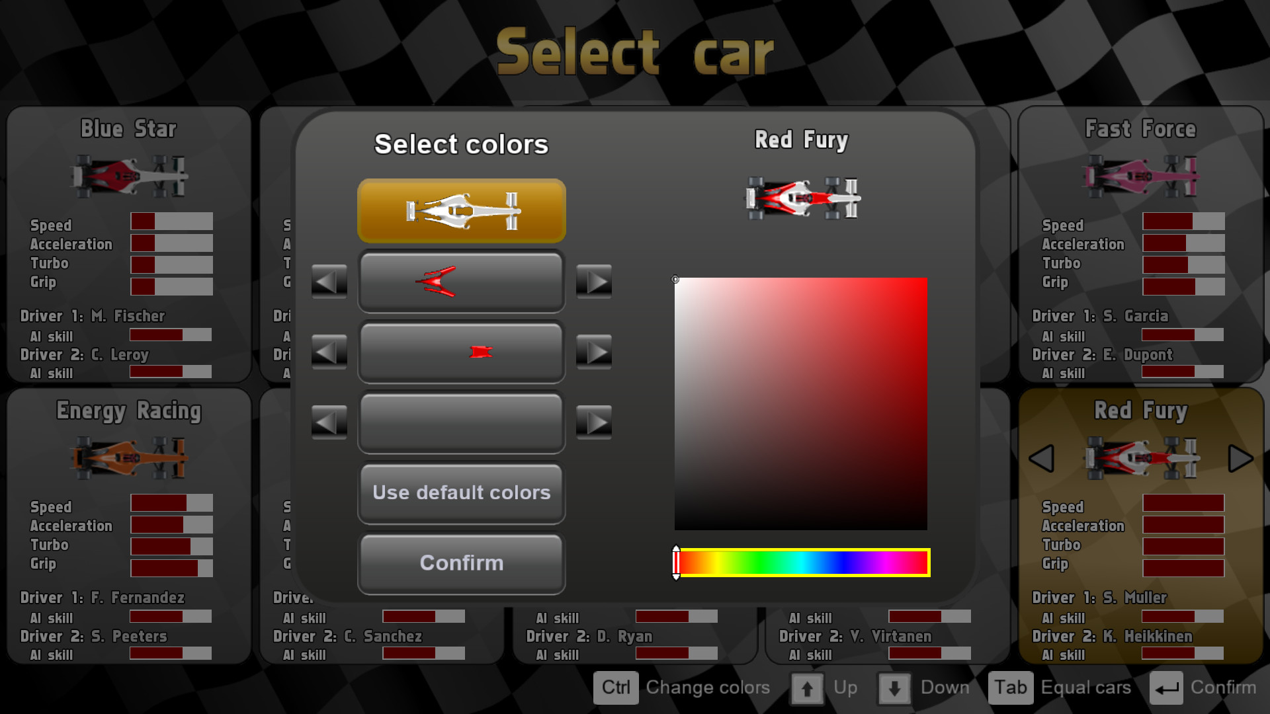Click the left arrow beside the fourth part slot
1270x714 pixels.
coord(329,423)
